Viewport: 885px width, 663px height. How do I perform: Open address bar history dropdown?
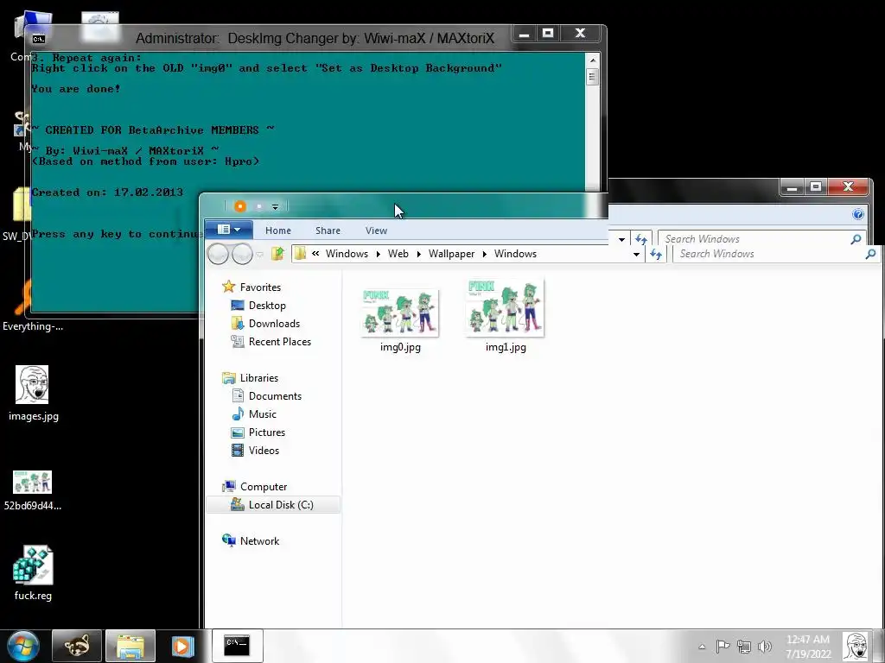(636, 255)
